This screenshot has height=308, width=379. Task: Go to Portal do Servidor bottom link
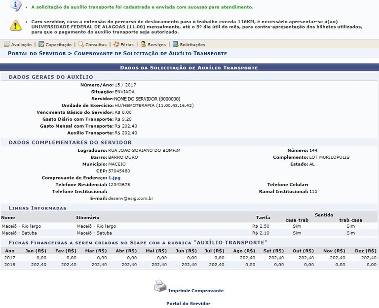click(x=188, y=304)
